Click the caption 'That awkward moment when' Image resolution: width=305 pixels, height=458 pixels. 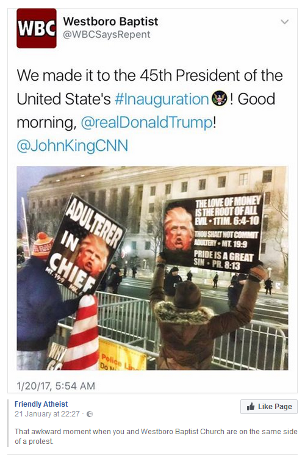point(156,436)
